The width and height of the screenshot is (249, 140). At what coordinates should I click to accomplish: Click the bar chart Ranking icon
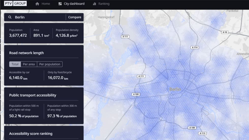(95, 4)
